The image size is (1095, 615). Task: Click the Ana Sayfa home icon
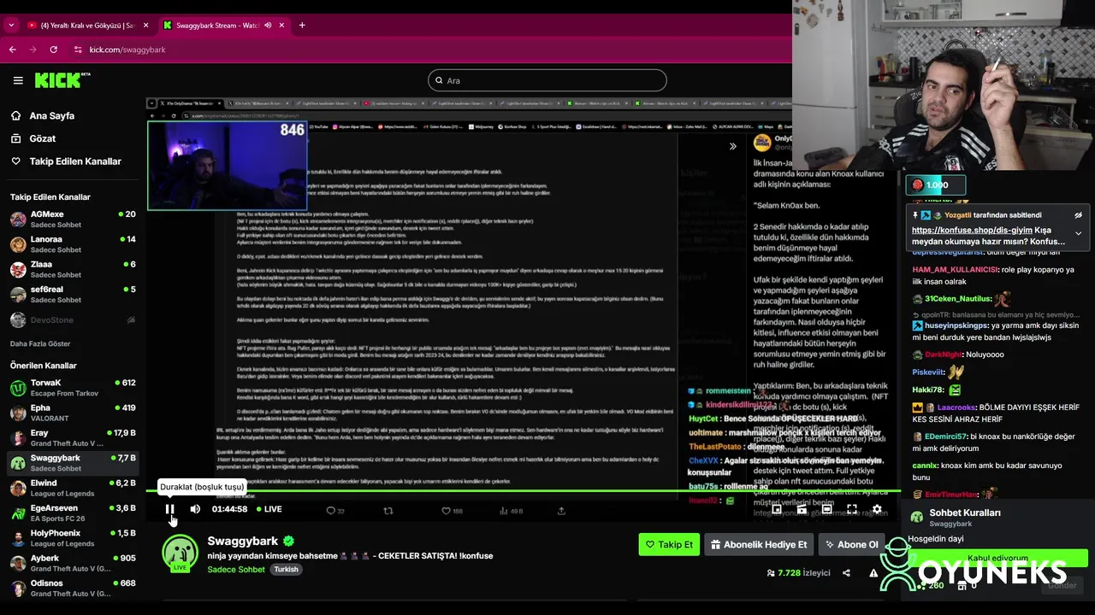pyautogui.click(x=15, y=115)
